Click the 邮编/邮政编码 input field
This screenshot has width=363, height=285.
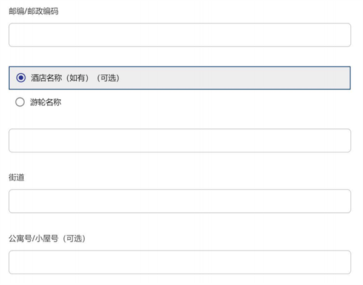180,35
